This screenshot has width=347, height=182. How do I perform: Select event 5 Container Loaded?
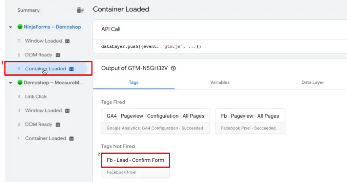[x=46, y=69]
